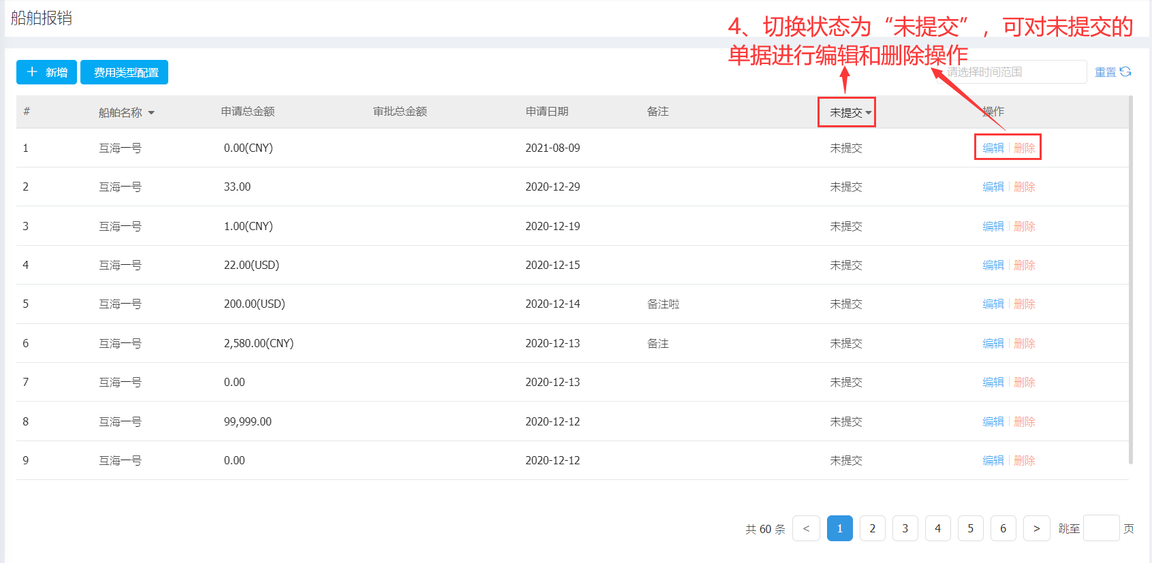Delete the 22.00(USD) record
The image size is (1152, 563).
1025,265
